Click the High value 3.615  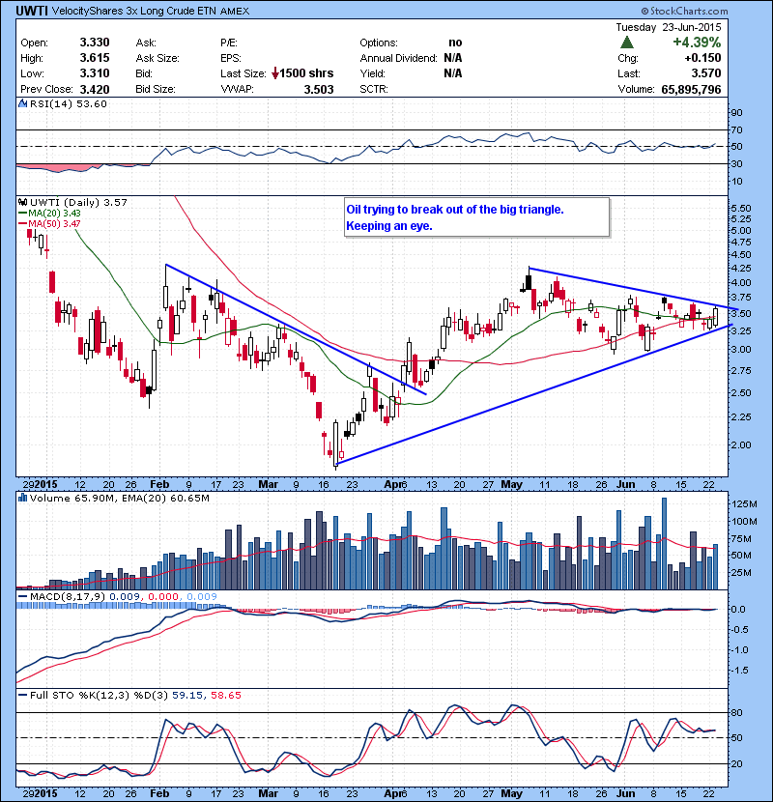tap(95, 58)
